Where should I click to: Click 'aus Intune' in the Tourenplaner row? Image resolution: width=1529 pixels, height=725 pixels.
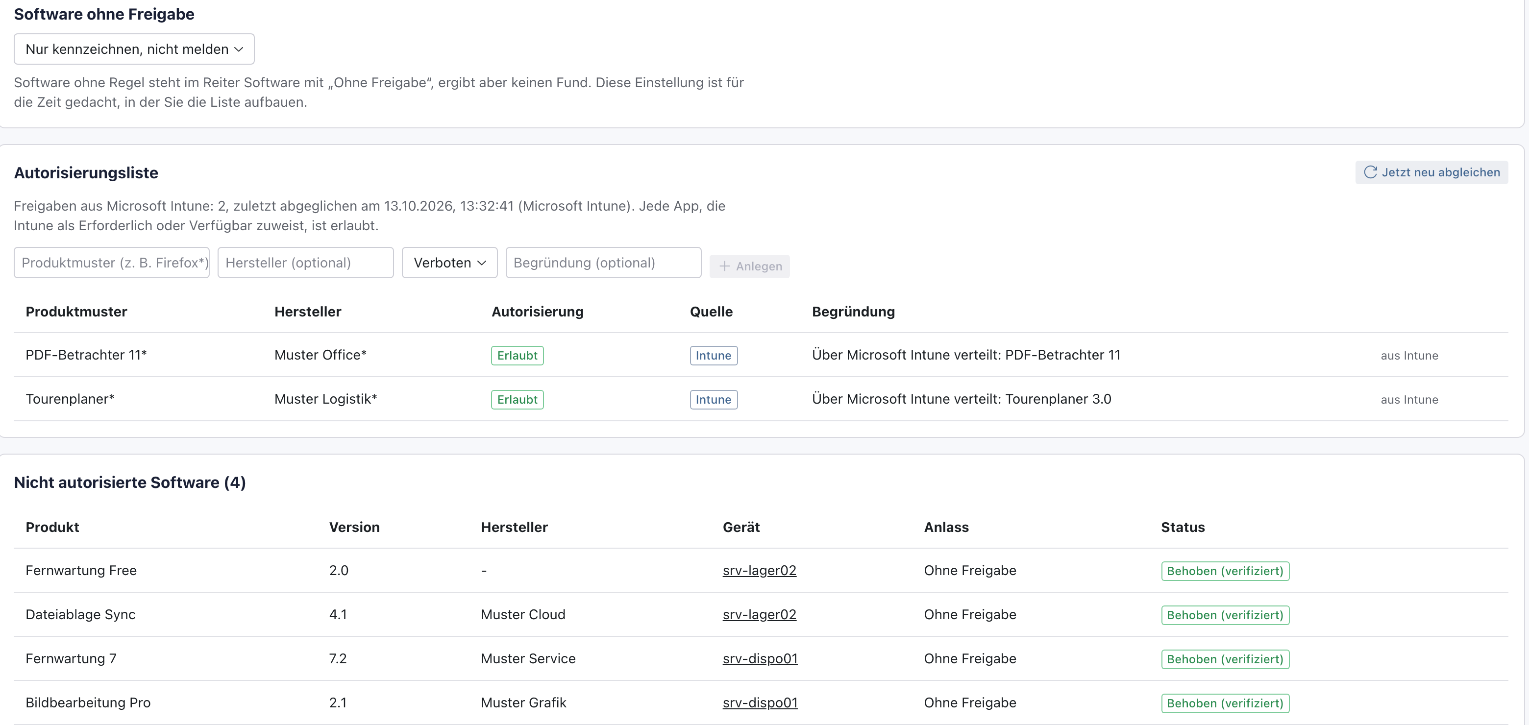click(1409, 399)
